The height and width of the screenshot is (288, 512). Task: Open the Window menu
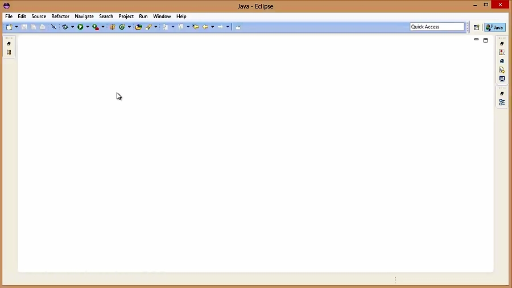click(162, 17)
